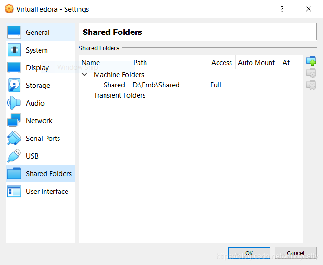Screen dimensions: 323x265
Task: Open the Network monitors icon
Action: click(x=14, y=120)
